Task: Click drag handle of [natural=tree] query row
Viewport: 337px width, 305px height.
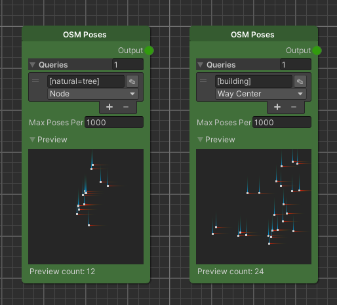Action: coord(35,81)
